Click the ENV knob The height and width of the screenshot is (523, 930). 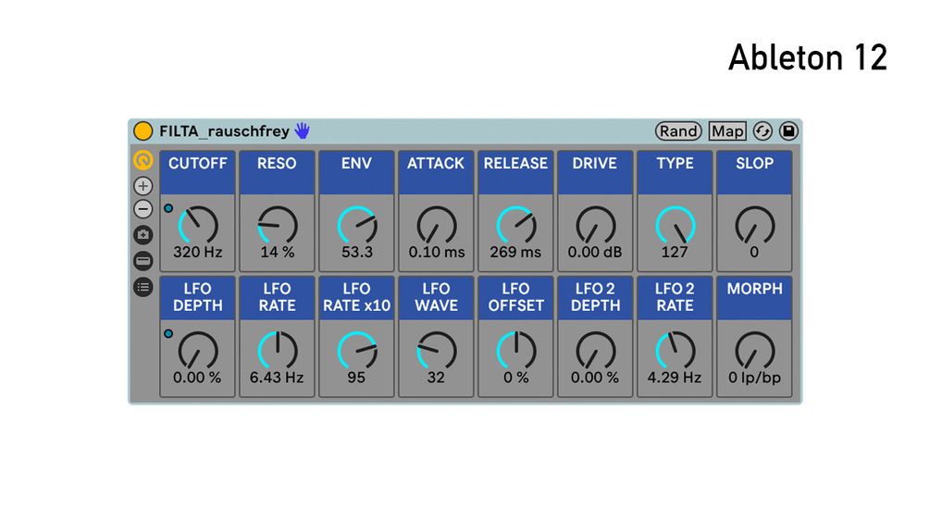[x=357, y=225]
